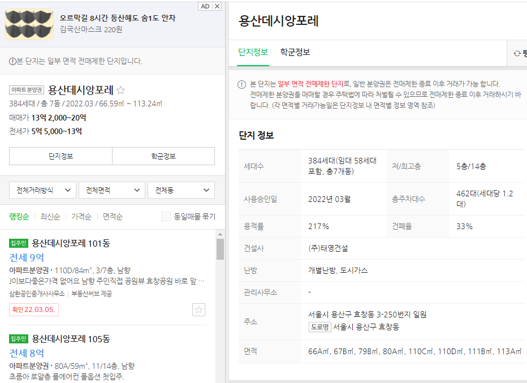The height and width of the screenshot is (383, 527).
Task: Click the 집주인 badge on 105동 listing
Action: point(19,339)
